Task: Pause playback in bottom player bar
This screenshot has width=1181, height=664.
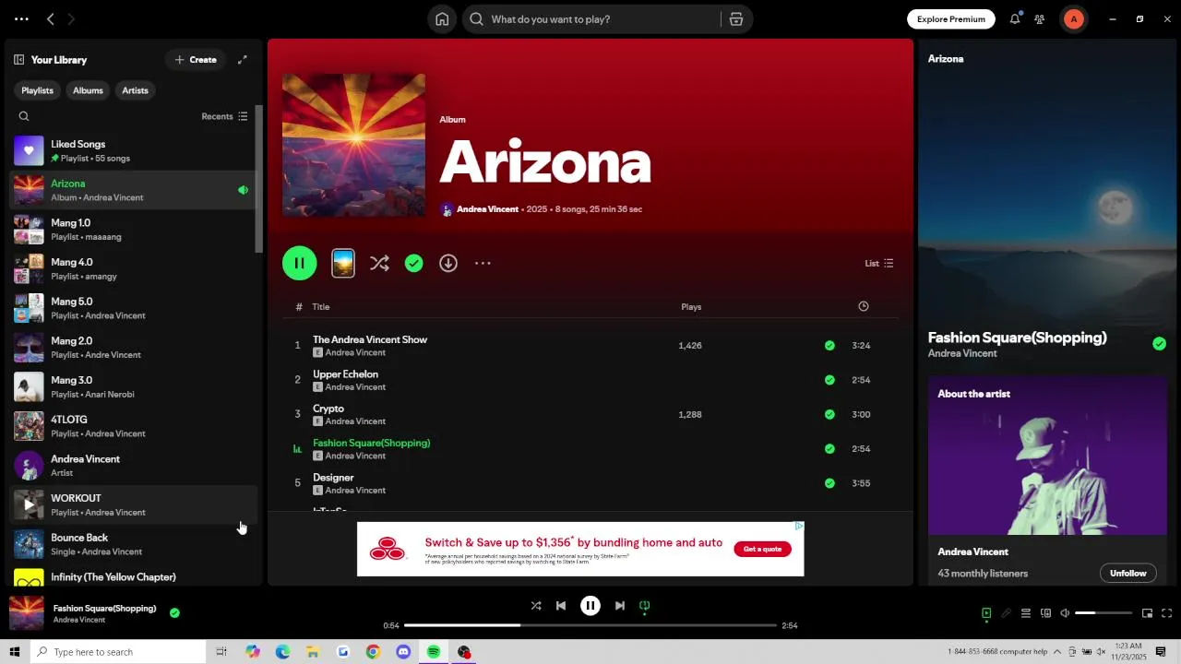Action: [590, 606]
